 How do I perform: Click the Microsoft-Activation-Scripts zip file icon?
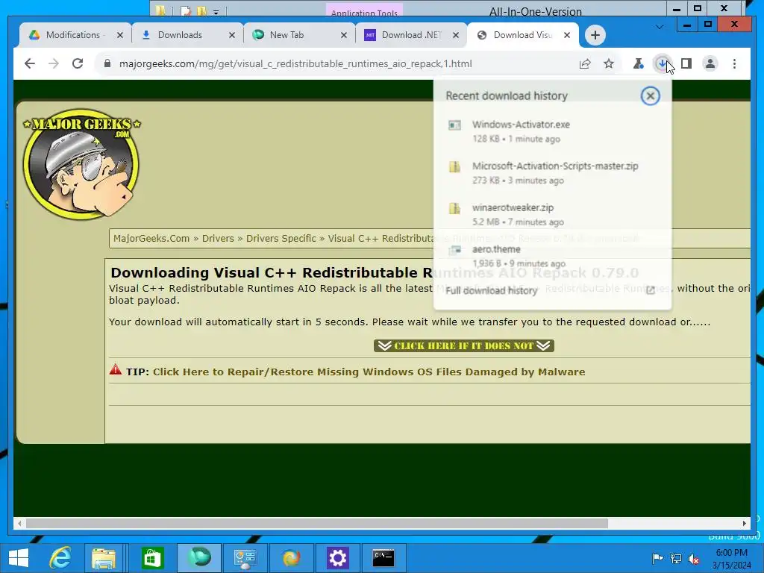click(x=454, y=166)
